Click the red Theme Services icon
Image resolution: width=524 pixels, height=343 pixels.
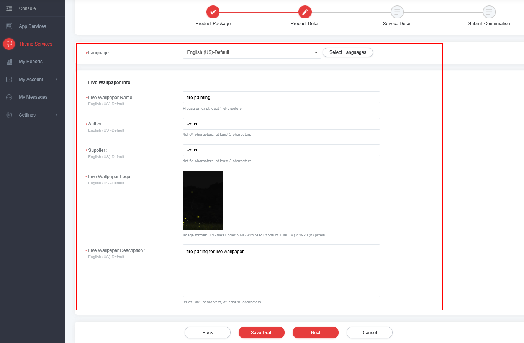[9, 44]
